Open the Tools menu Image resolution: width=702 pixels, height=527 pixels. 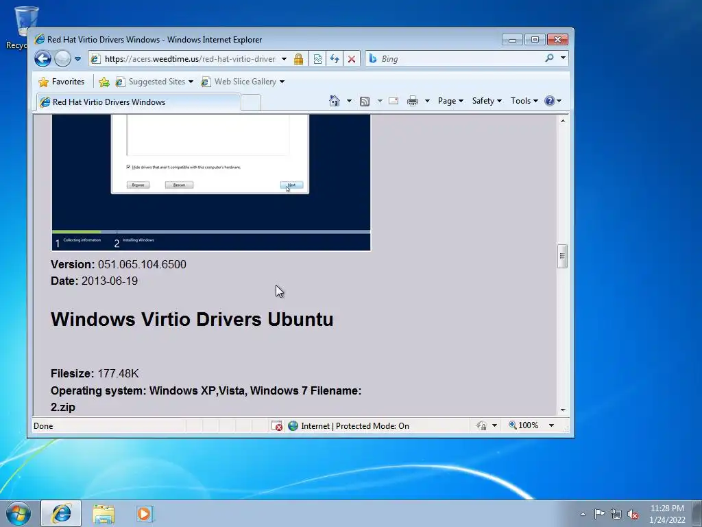(524, 101)
